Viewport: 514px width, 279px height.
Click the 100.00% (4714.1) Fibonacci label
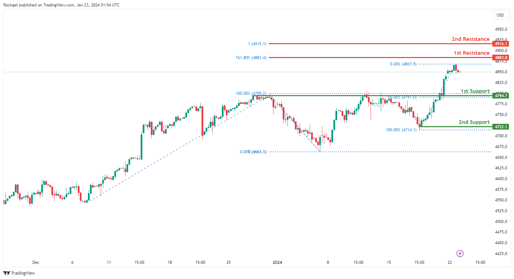401,130
